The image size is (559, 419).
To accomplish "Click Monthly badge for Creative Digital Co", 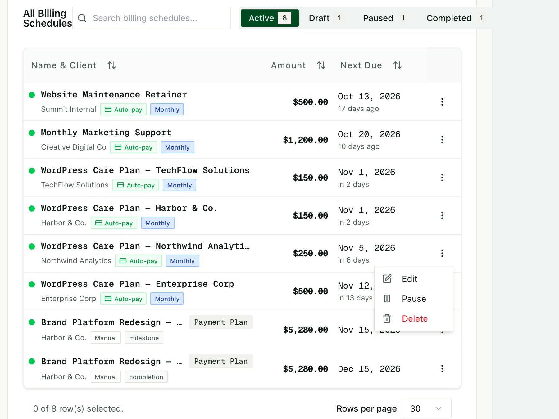I will pos(177,147).
